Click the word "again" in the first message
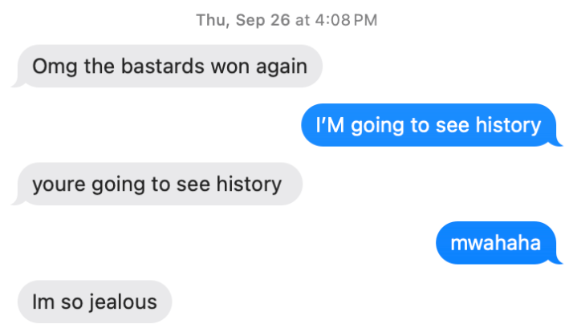Image resolution: width=569 pixels, height=328 pixels. pos(282,68)
